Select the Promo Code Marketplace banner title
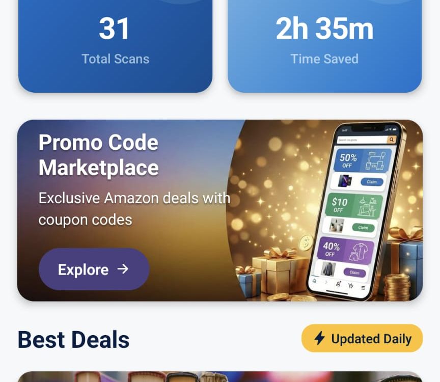440x382 pixels. pos(98,155)
